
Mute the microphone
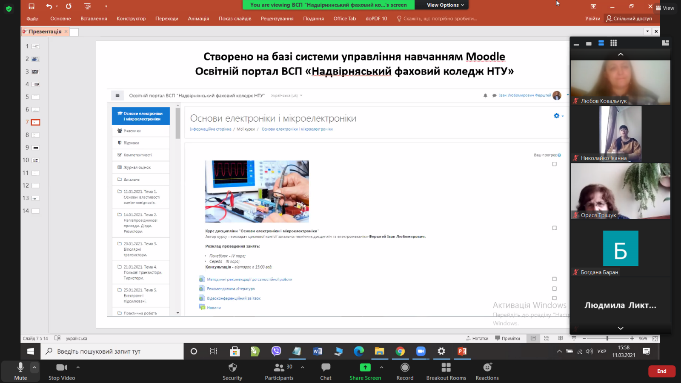tap(20, 371)
